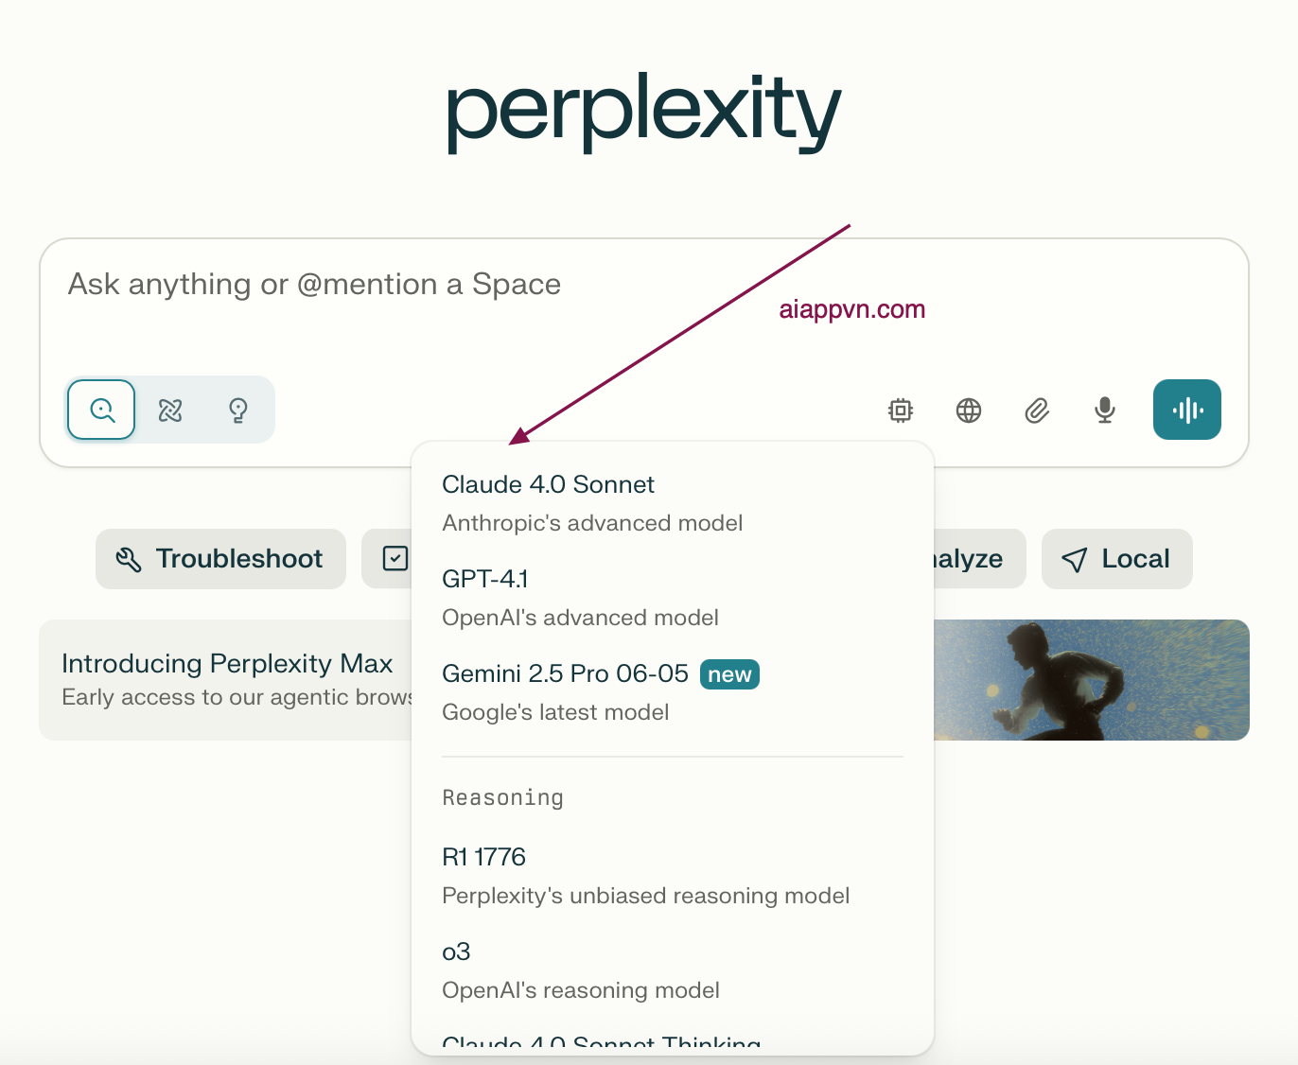Switch to the Research mode icon
Image resolution: width=1298 pixels, height=1065 pixels.
(170, 410)
